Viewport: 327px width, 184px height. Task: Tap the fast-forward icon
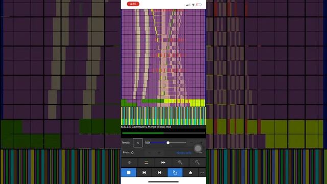point(163,163)
